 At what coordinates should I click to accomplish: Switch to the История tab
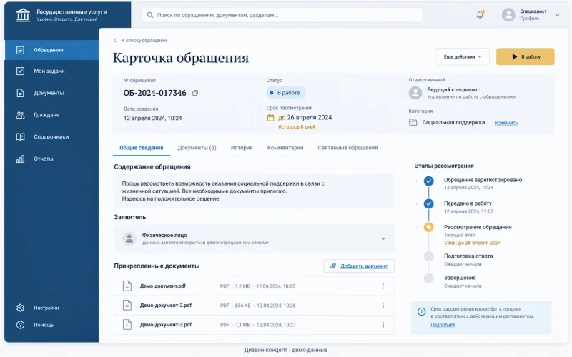tap(242, 148)
